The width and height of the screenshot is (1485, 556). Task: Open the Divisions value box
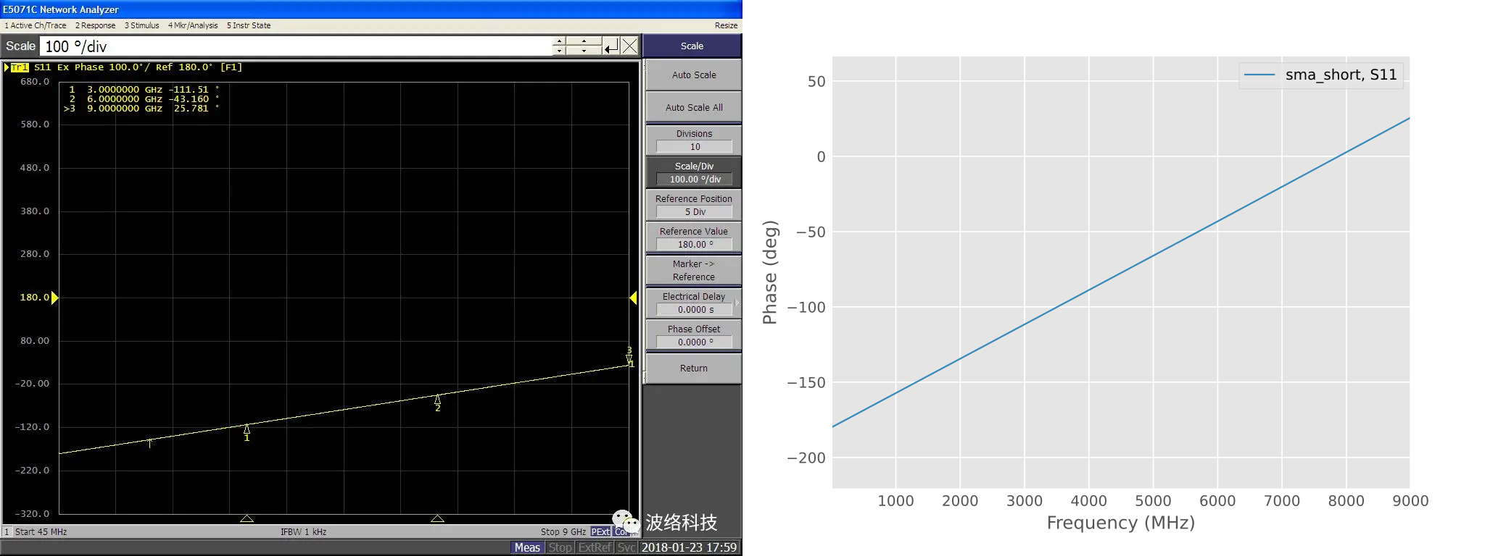pos(694,147)
